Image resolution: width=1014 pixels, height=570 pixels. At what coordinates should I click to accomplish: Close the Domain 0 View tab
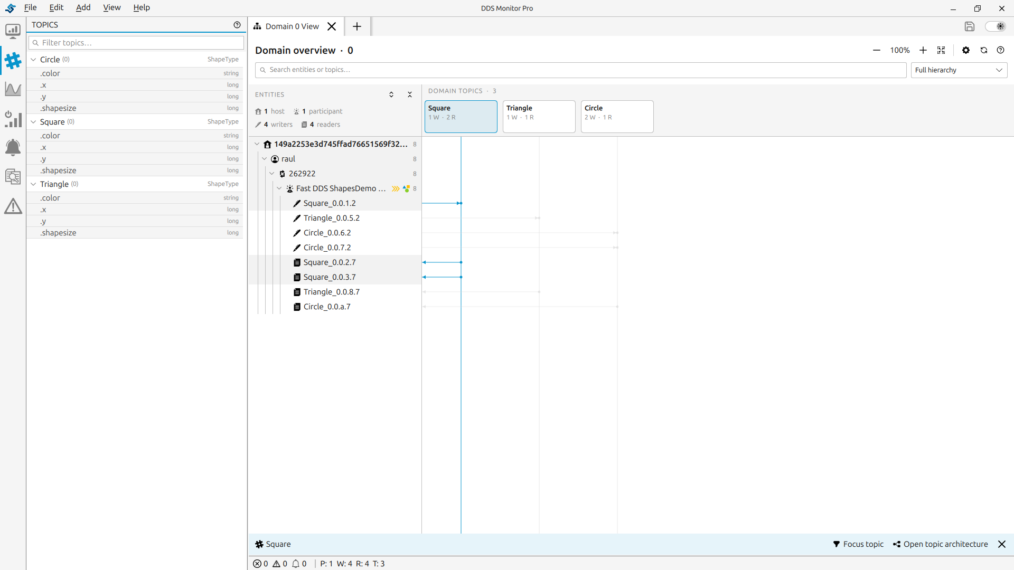[x=332, y=26]
